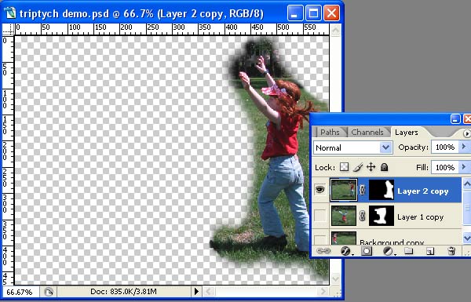The image size is (471, 302).
Task: Open the Opacity slider arrow
Action: 464,147
